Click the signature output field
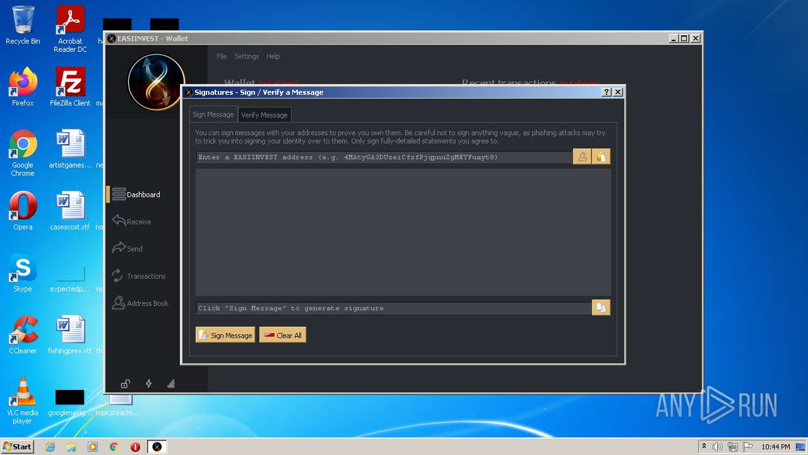This screenshot has width=808, height=455. 393,308
